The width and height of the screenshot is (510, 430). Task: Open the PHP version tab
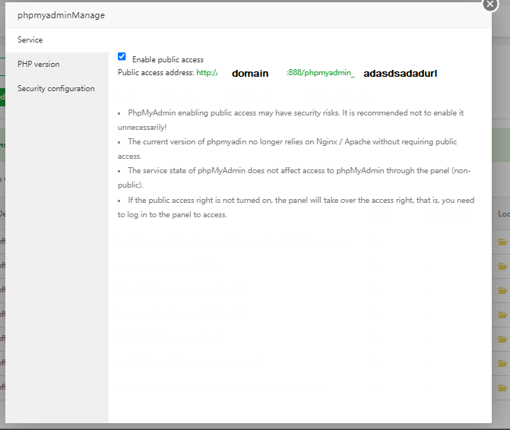click(57, 65)
